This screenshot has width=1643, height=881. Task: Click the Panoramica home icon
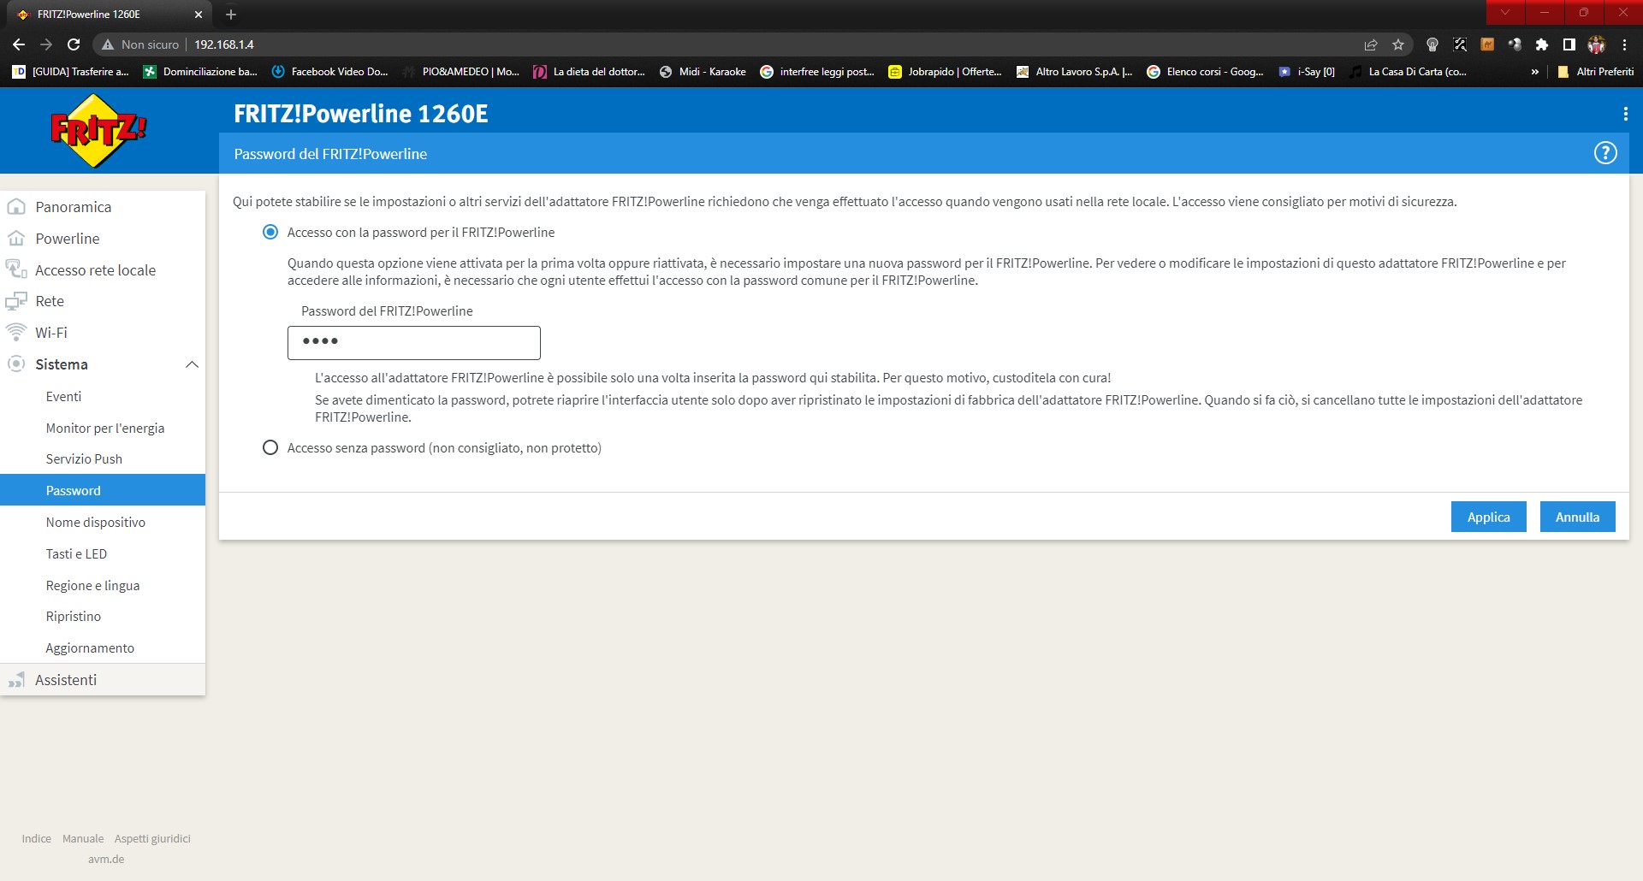click(16, 207)
